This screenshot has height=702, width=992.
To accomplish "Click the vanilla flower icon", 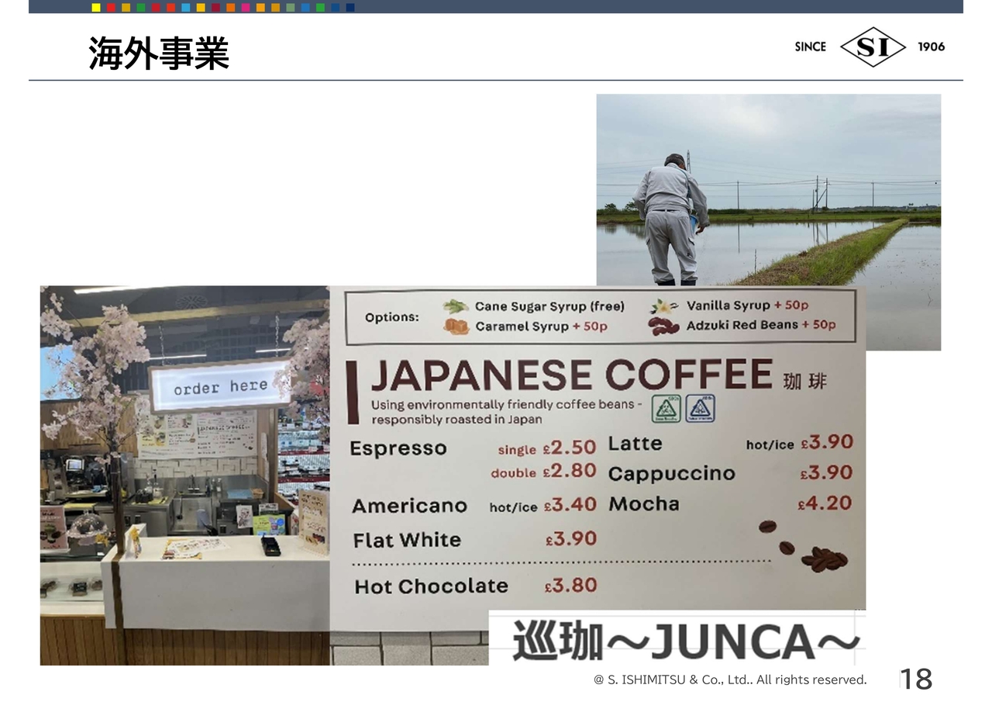I will tap(664, 306).
